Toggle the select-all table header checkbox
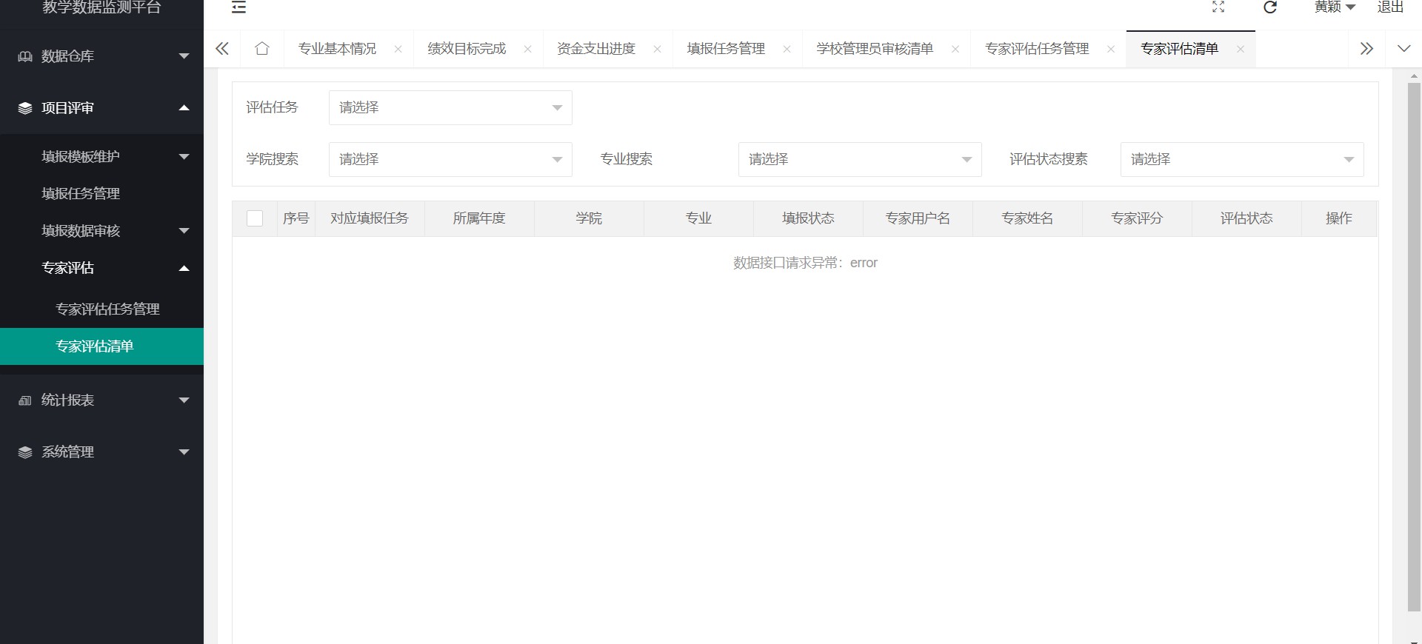The height and width of the screenshot is (644, 1422). click(255, 218)
